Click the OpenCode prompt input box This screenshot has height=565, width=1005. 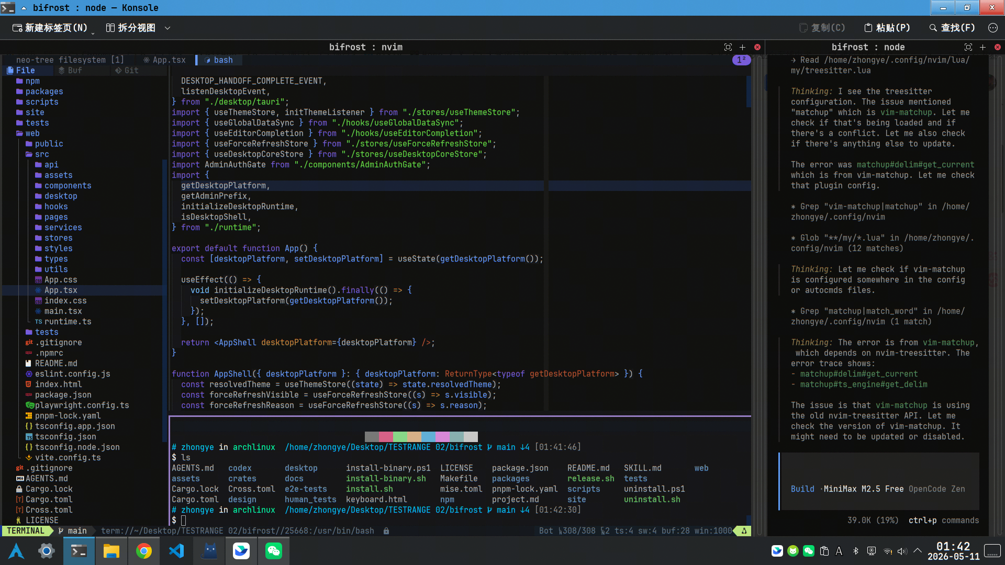pos(879,481)
